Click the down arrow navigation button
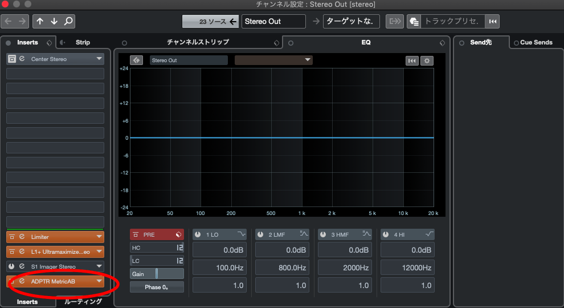Screen dimensions: 564x308 click(54, 21)
